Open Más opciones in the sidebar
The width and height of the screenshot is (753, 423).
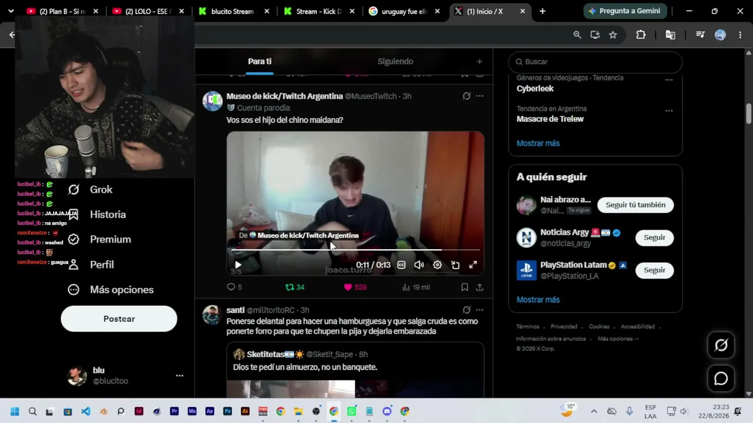111,290
